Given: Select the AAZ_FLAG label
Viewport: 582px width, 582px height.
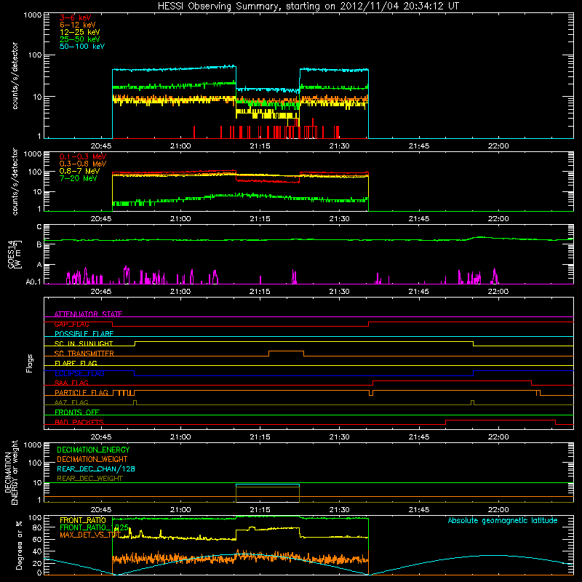Looking at the screenshot, I should click(x=71, y=402).
